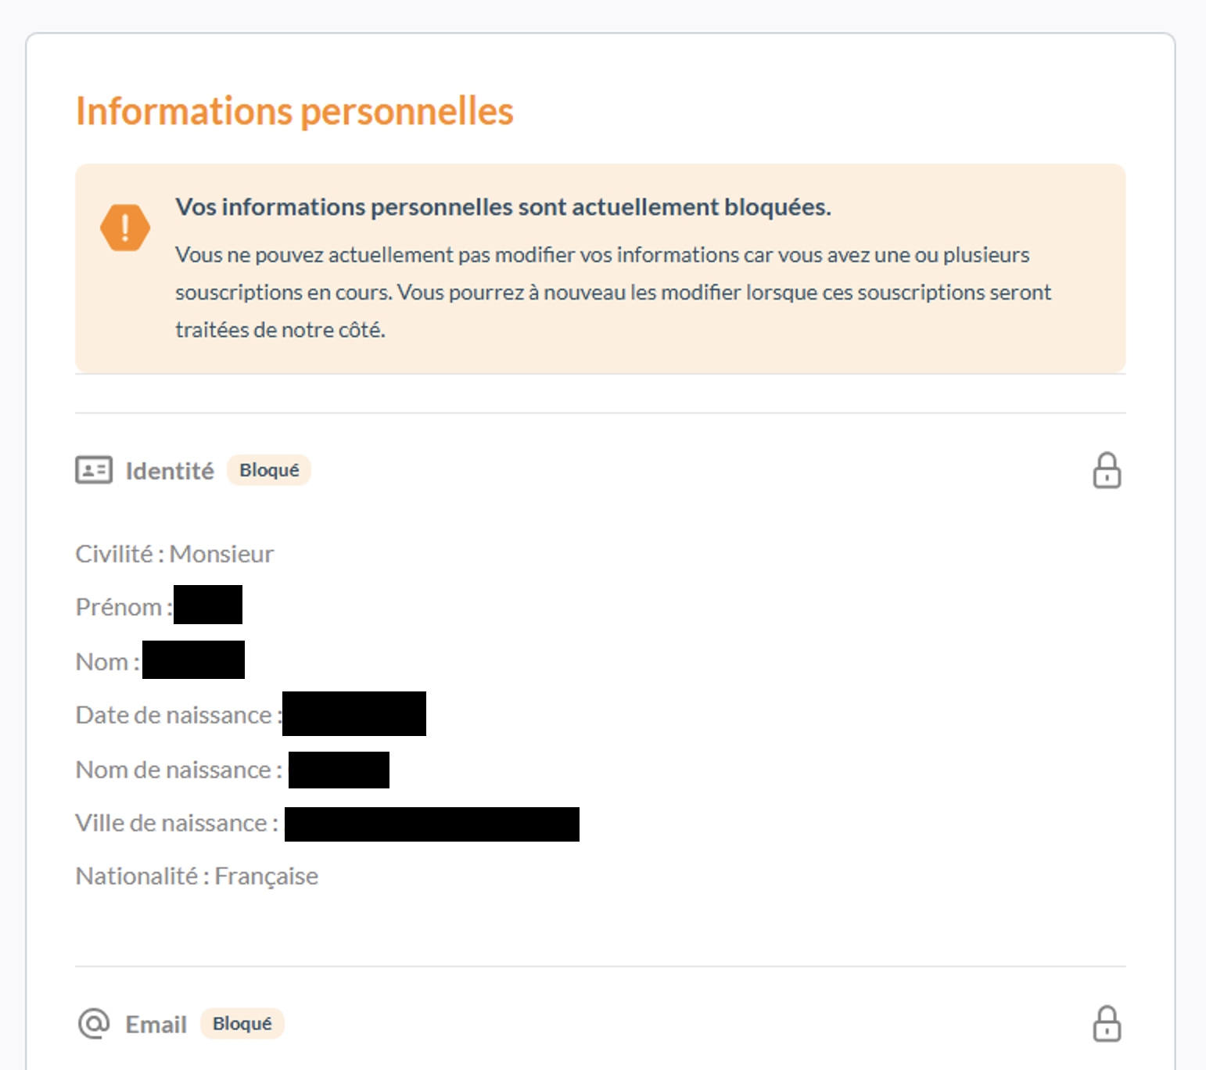1206x1070 pixels.
Task: Select the Email section title
Action: (156, 1025)
